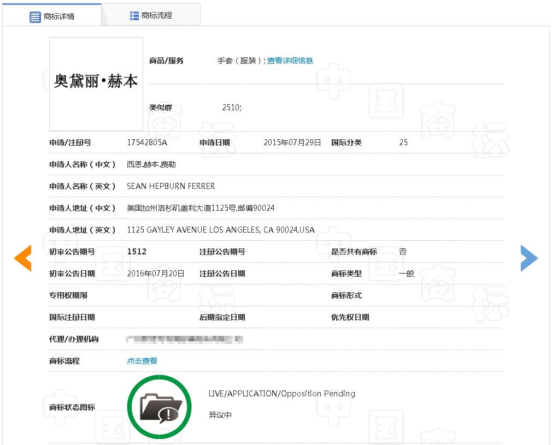Select the status text LIVE/APPLICATION/Opposition Pending
This screenshot has height=445, width=552.
pyautogui.click(x=281, y=393)
